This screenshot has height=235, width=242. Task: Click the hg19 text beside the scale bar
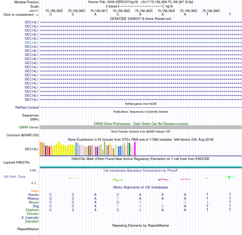click(x=169, y=6)
